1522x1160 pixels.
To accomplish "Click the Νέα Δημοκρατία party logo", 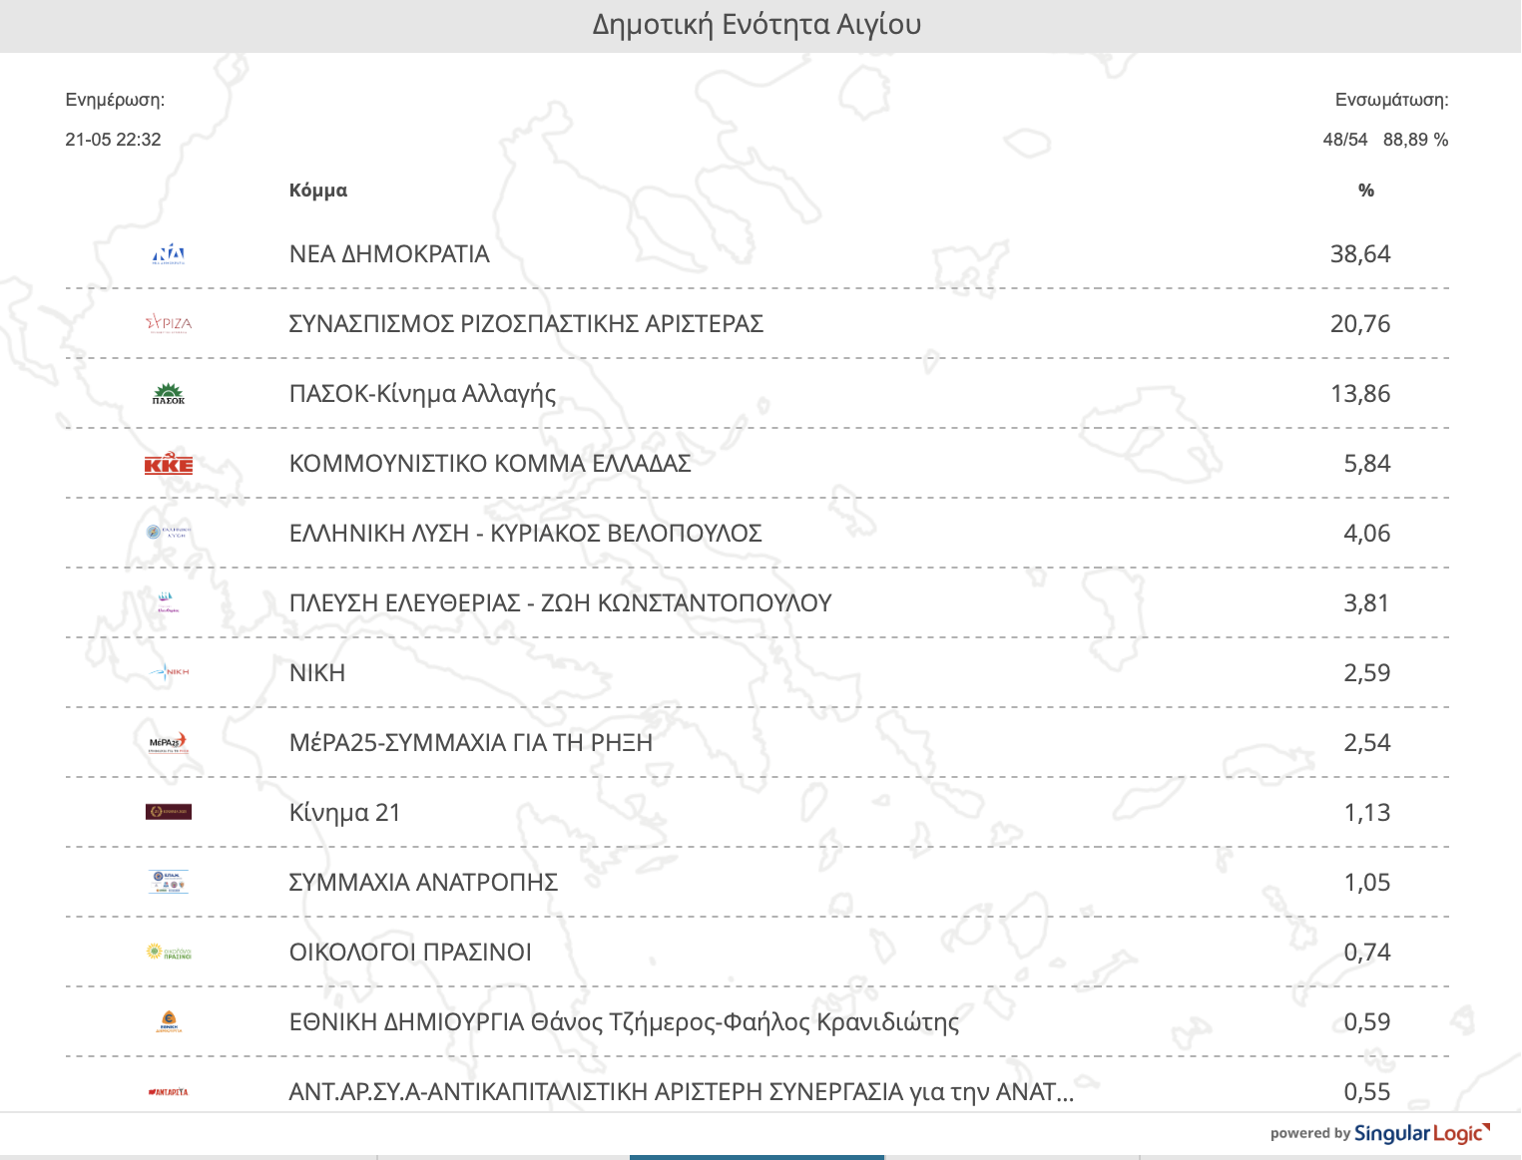I will (169, 254).
